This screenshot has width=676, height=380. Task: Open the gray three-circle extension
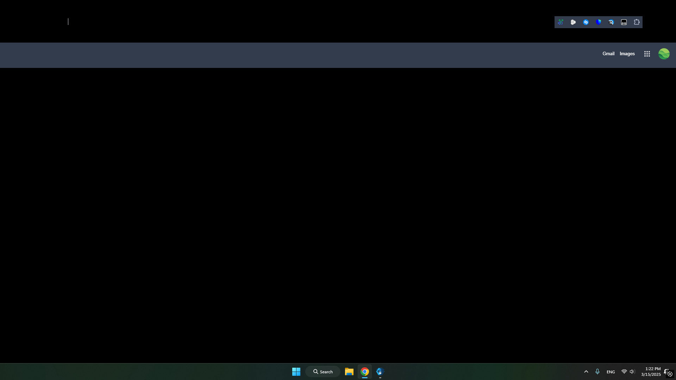[573, 22]
